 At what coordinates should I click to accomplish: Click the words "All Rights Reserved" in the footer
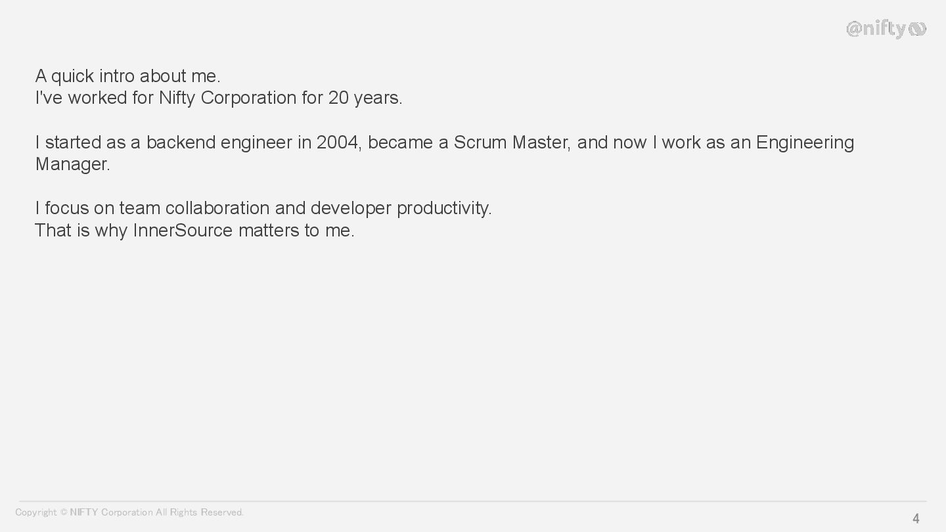(x=199, y=512)
